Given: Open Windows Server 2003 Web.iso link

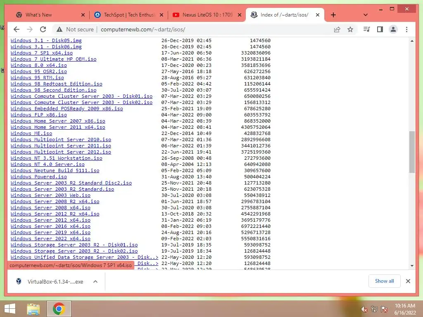Looking at the screenshot, I should pos(50,195).
